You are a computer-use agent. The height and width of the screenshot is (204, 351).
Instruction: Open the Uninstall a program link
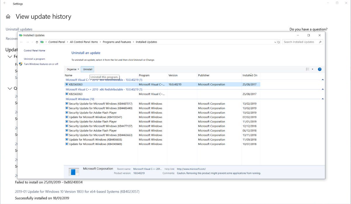click(x=35, y=59)
